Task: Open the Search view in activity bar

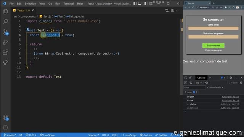Action: click(x=5, y=22)
